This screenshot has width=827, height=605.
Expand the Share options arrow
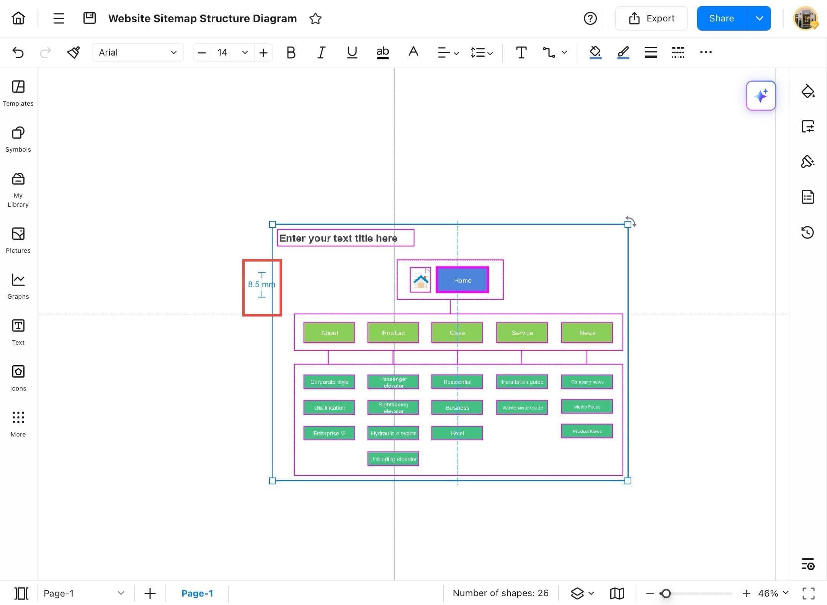pos(759,18)
